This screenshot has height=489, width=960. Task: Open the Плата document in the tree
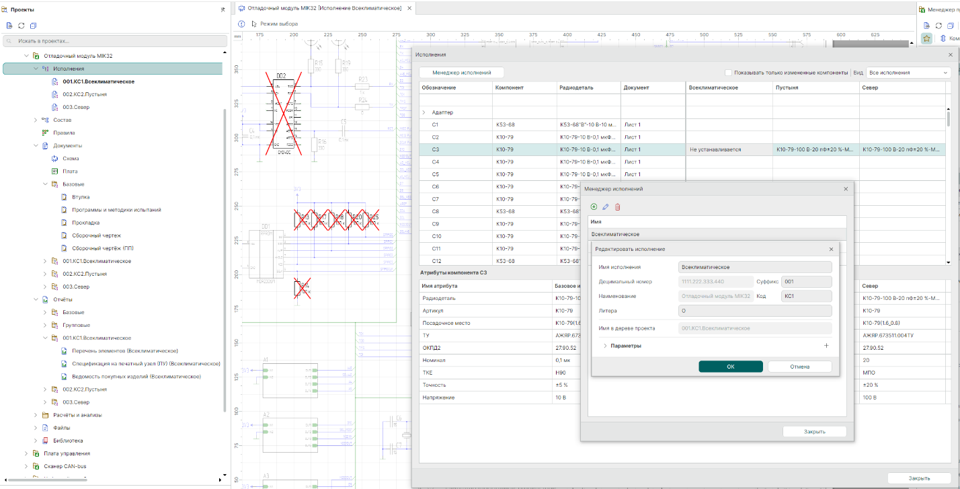70,172
